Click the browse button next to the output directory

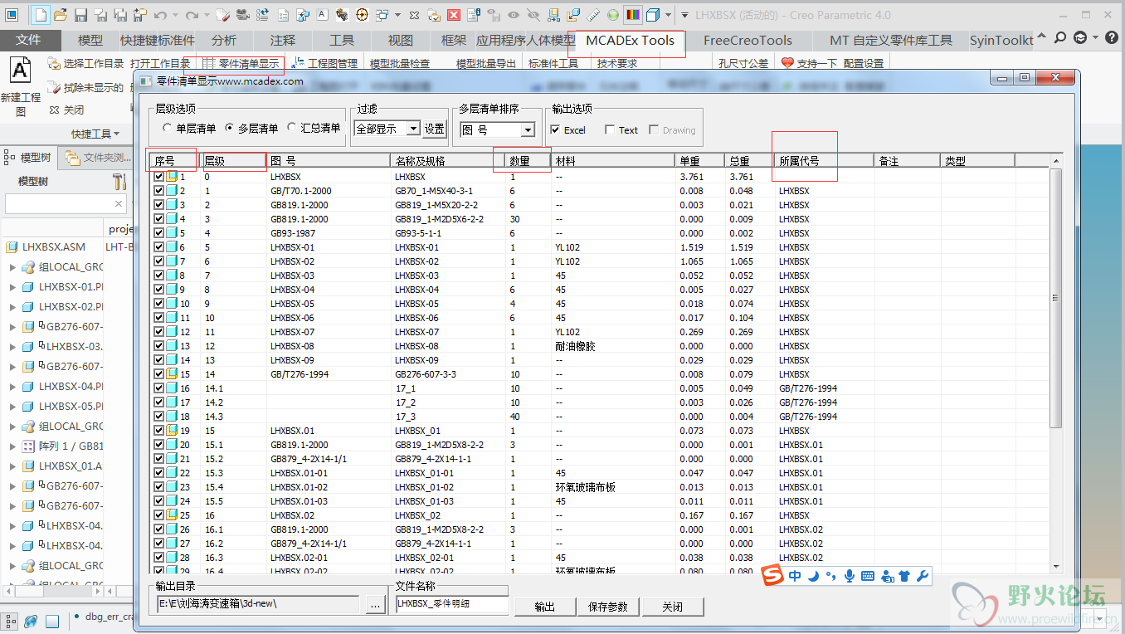pyautogui.click(x=375, y=605)
